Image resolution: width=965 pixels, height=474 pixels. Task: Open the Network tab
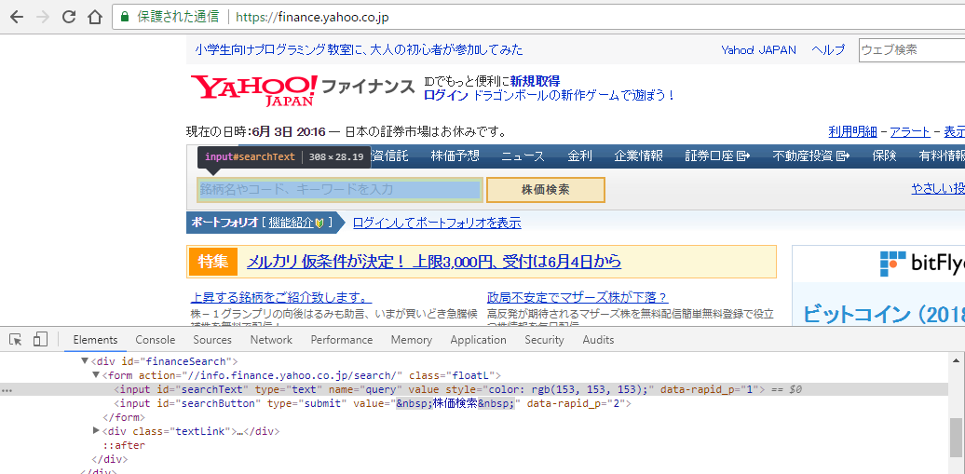(x=271, y=340)
